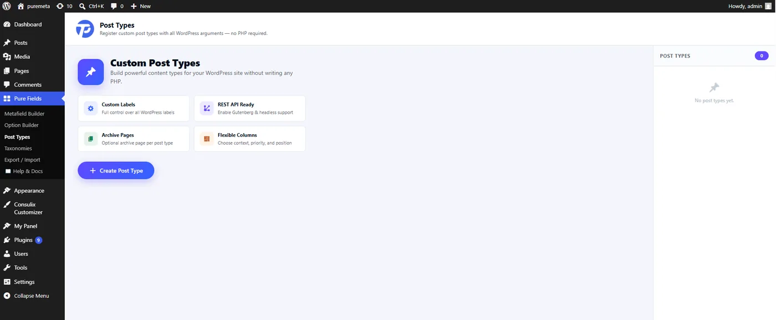Click the Tools wrench icon
Screen dimensions: 776x320
tap(7, 268)
